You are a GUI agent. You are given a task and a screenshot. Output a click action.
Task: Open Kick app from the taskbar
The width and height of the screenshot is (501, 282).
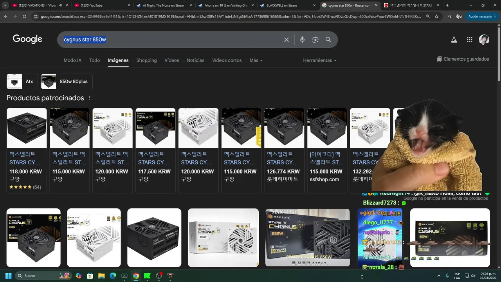click(x=147, y=276)
